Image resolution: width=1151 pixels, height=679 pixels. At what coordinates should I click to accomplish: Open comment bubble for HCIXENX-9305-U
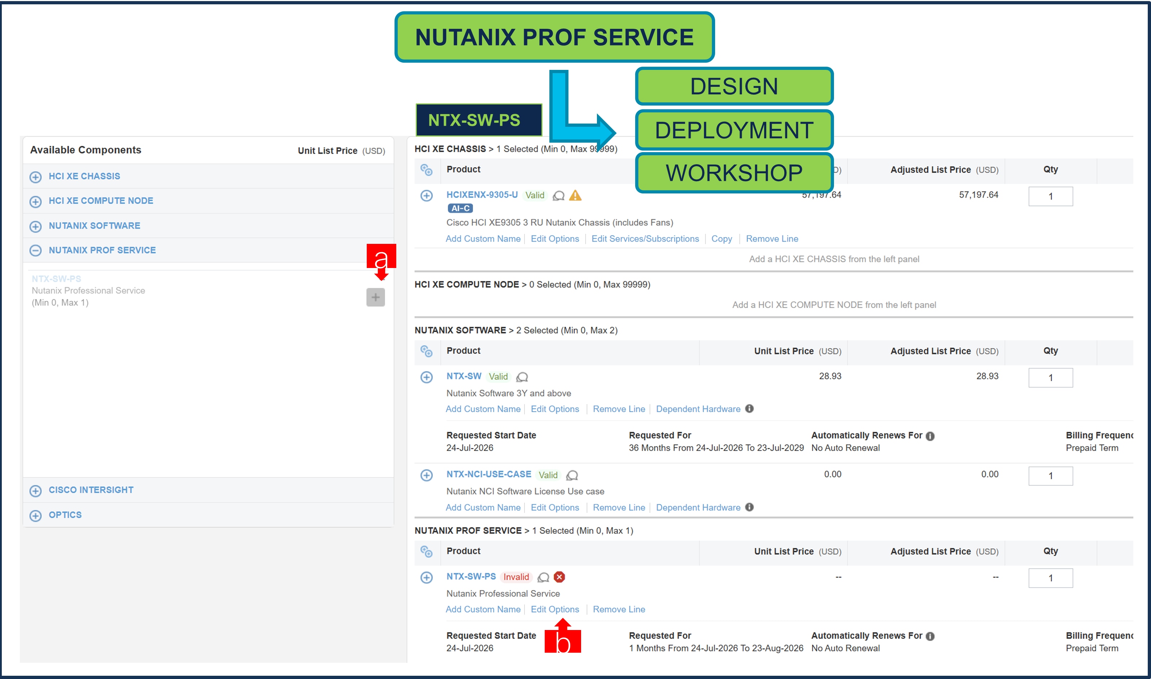tap(559, 196)
